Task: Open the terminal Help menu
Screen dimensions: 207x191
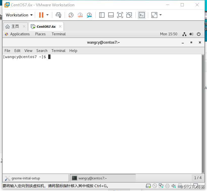Action: click(x=73, y=51)
